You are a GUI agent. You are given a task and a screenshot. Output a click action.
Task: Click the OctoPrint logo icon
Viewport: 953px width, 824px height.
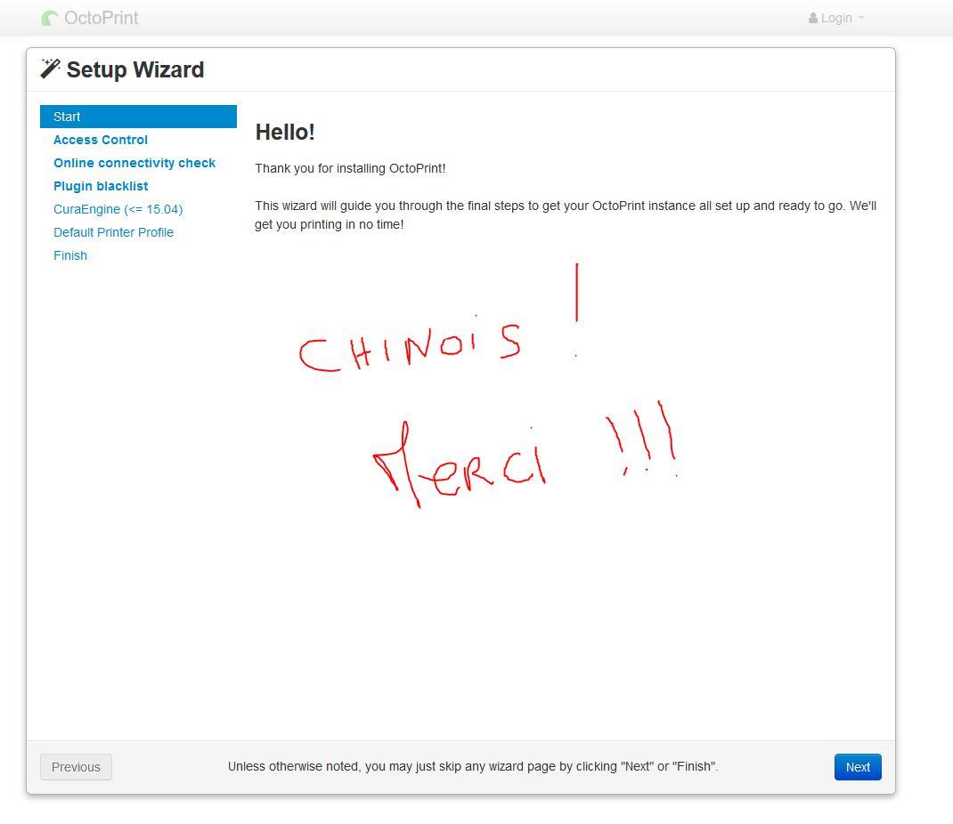(50, 18)
